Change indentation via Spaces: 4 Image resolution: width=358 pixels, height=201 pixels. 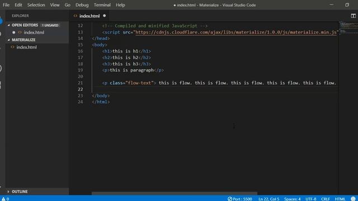point(292,199)
